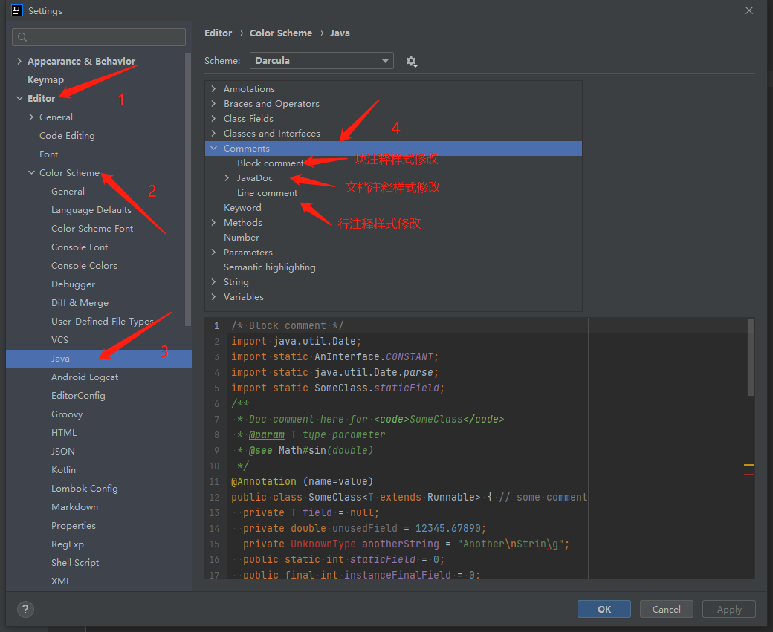Open Console Font settings
This screenshot has height=632, width=773.
pos(80,247)
